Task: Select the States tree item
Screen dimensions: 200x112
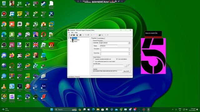Action: pyautogui.click(x=76, y=41)
